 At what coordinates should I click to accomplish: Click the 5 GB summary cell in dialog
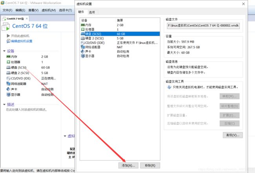point(120,38)
